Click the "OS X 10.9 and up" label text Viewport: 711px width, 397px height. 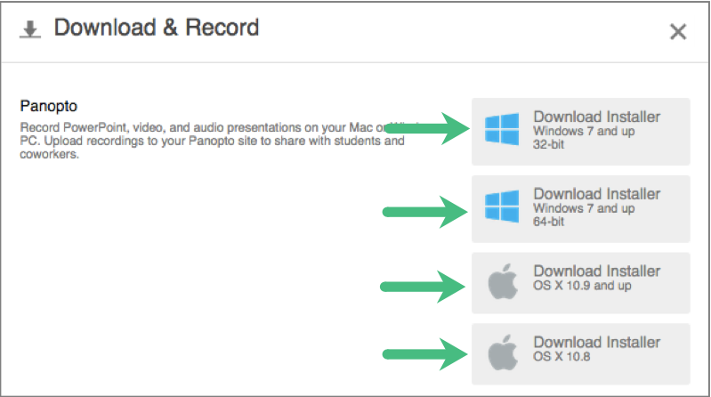[582, 286]
